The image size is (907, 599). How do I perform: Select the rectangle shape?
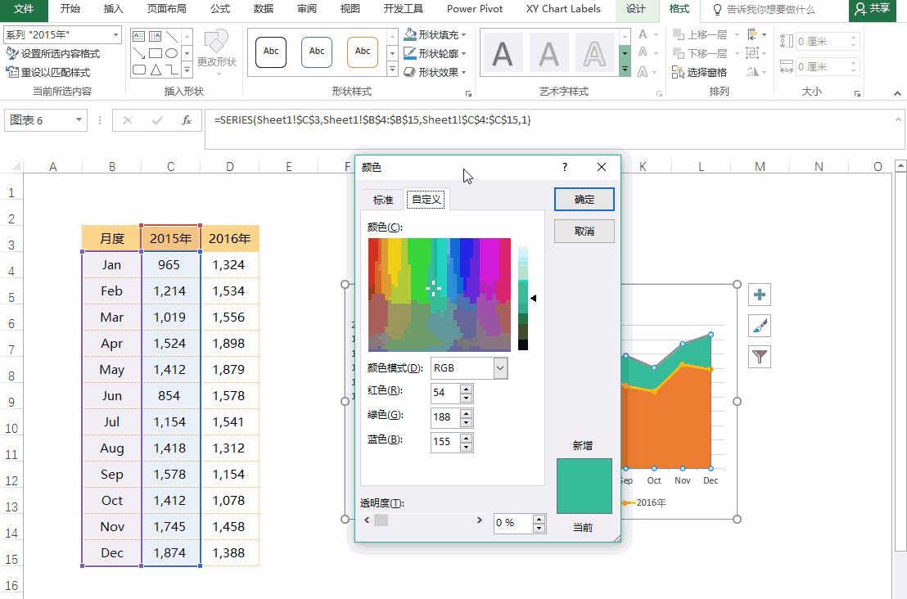coord(155,53)
